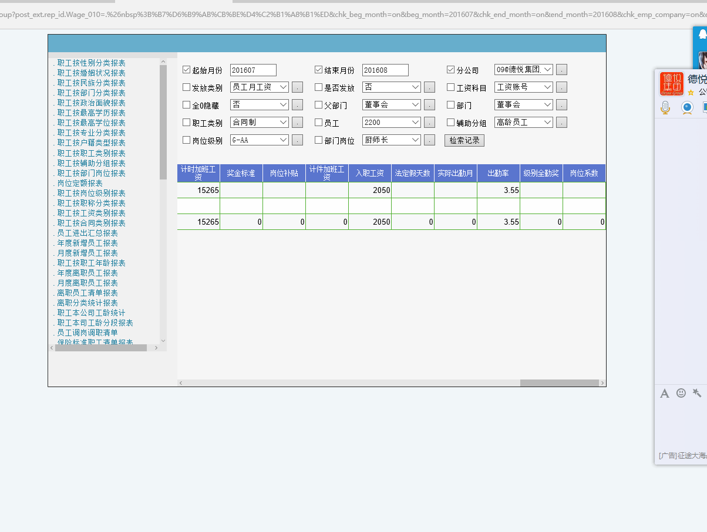This screenshot has width=707, height=532.
Task: Click the font style A icon
Action: tap(665, 393)
